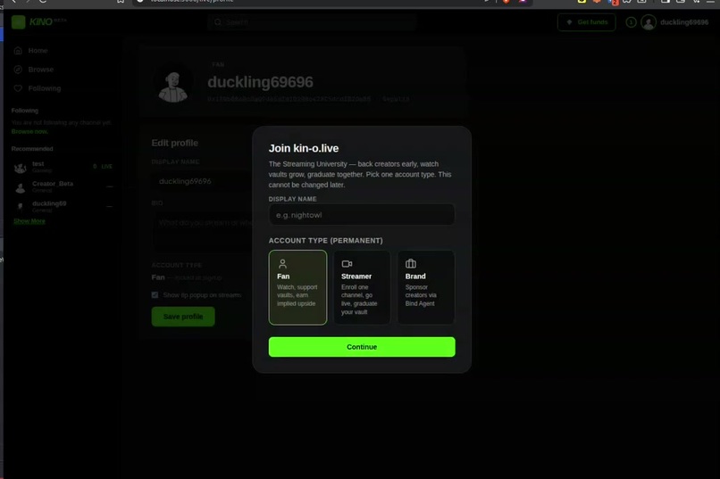Click the Streamer camera icon
The width and height of the screenshot is (720, 479).
[x=347, y=263]
